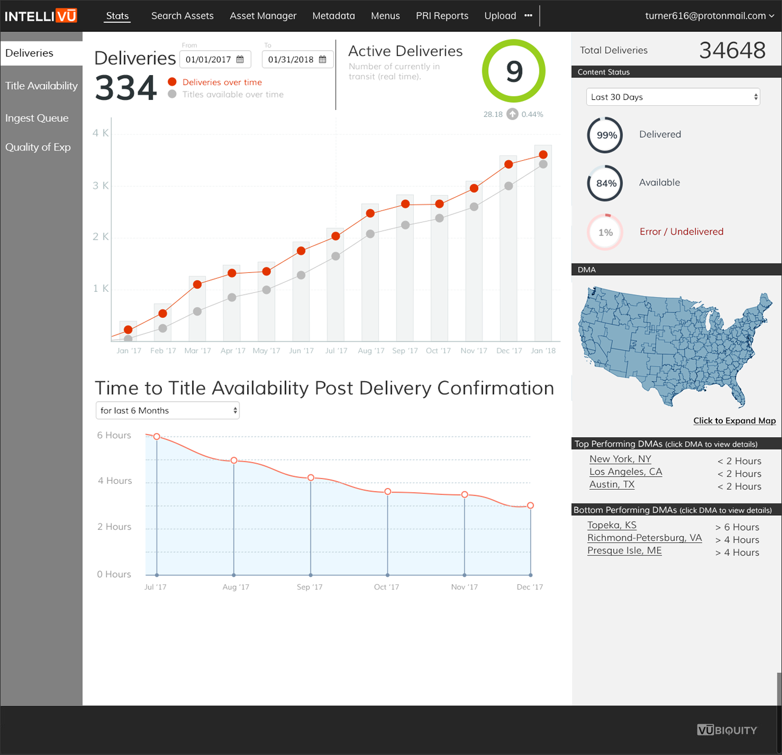This screenshot has width=782, height=755.
Task: Click the US DMA map thumbnail
Action: pyautogui.click(x=674, y=347)
